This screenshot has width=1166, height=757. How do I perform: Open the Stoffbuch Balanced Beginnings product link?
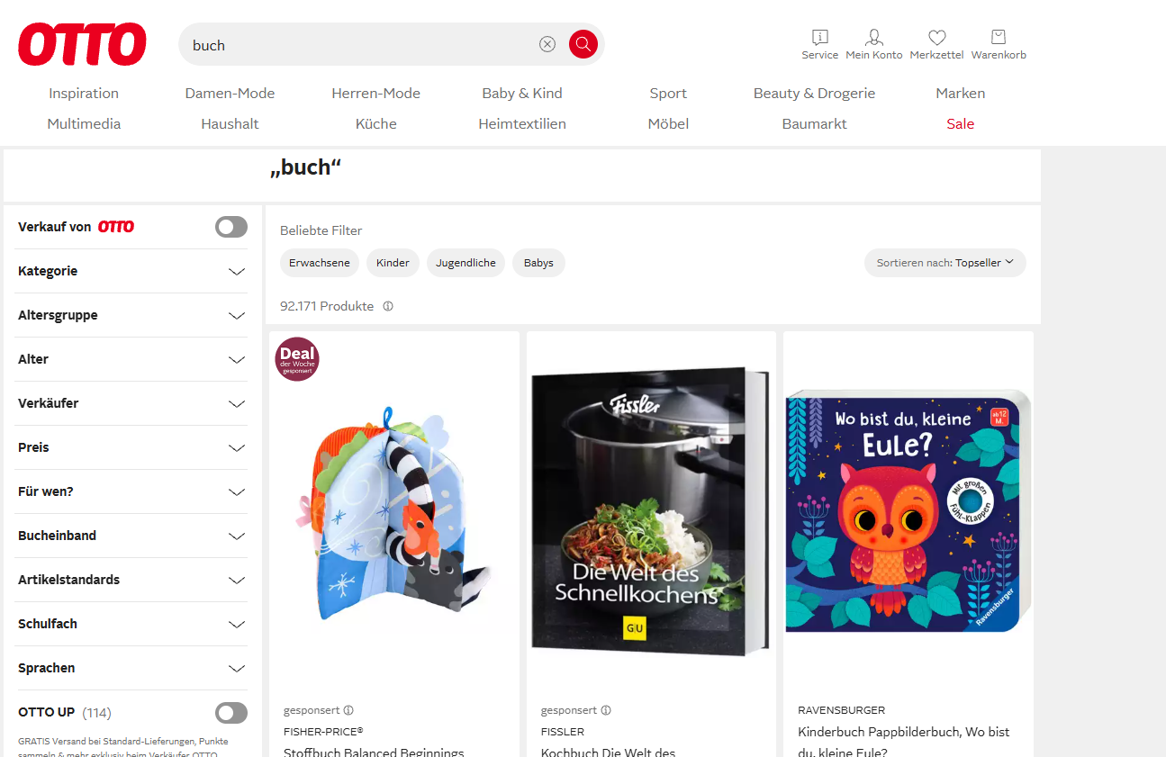pyautogui.click(x=374, y=752)
